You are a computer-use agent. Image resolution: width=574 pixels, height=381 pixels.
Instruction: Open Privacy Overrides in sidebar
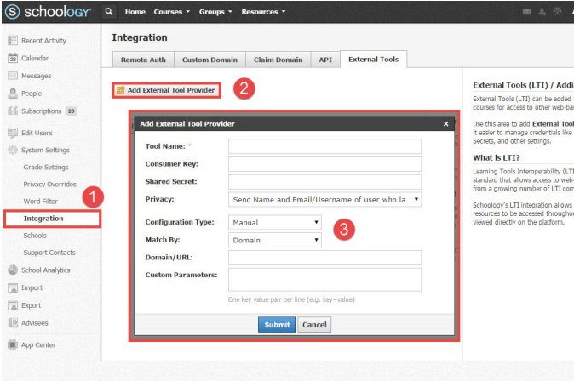(49, 185)
